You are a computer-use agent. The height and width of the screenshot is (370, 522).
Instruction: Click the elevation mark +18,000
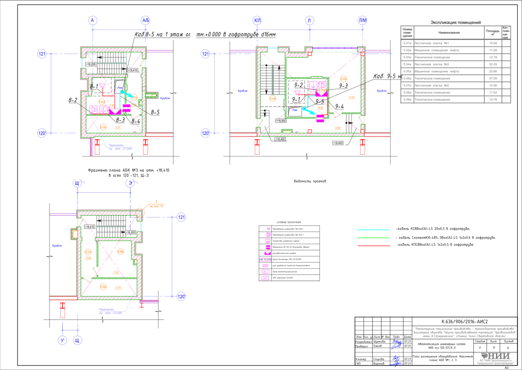pyautogui.click(x=281, y=121)
